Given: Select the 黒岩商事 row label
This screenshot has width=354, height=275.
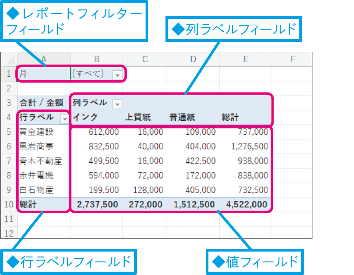Looking at the screenshot, I should tap(37, 147).
